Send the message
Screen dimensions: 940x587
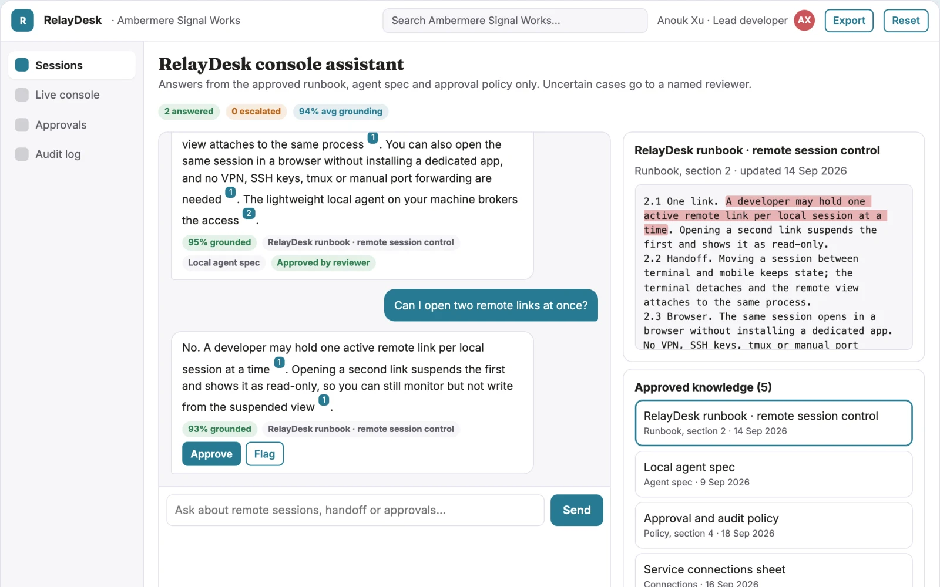(576, 510)
